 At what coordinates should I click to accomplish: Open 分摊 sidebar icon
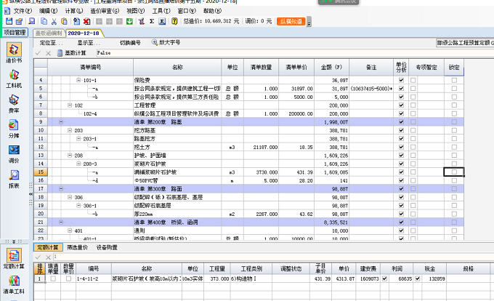point(14,129)
